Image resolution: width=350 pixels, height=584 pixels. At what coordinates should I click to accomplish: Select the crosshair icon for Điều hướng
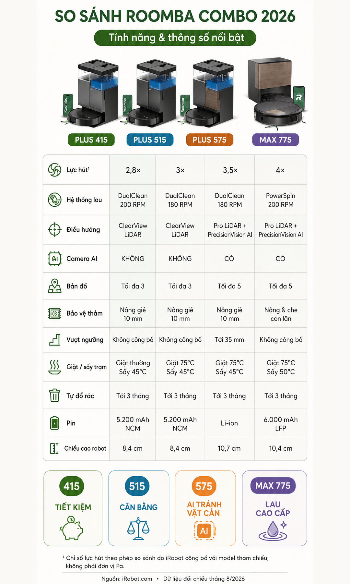[x=54, y=230]
